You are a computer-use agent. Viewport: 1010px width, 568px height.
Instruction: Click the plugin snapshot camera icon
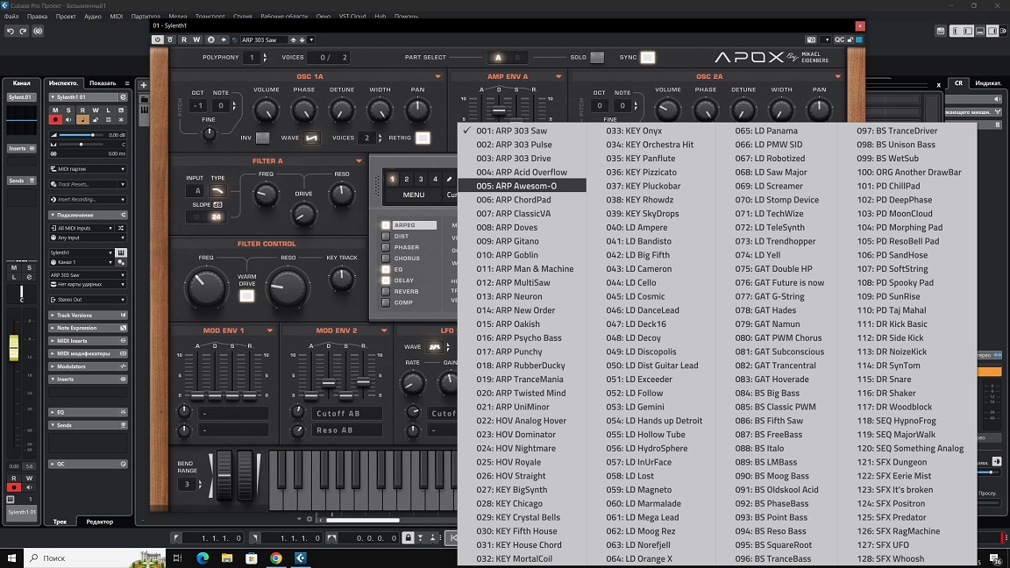[x=812, y=39]
